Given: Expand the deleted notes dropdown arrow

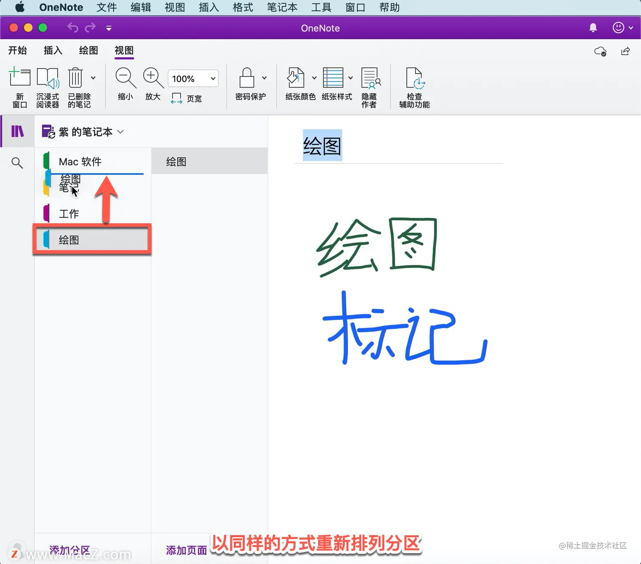Looking at the screenshot, I should tap(93, 78).
